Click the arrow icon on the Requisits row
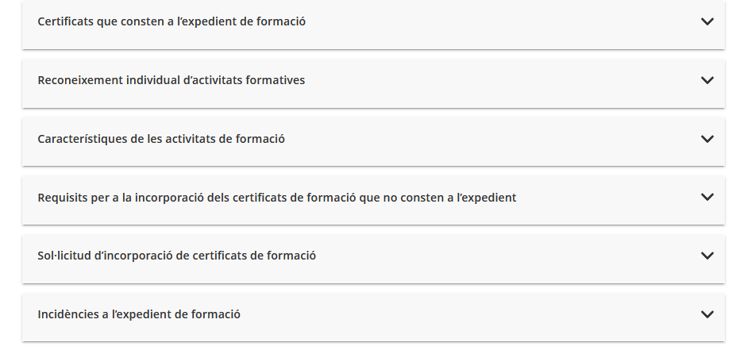740x354 pixels. (707, 198)
